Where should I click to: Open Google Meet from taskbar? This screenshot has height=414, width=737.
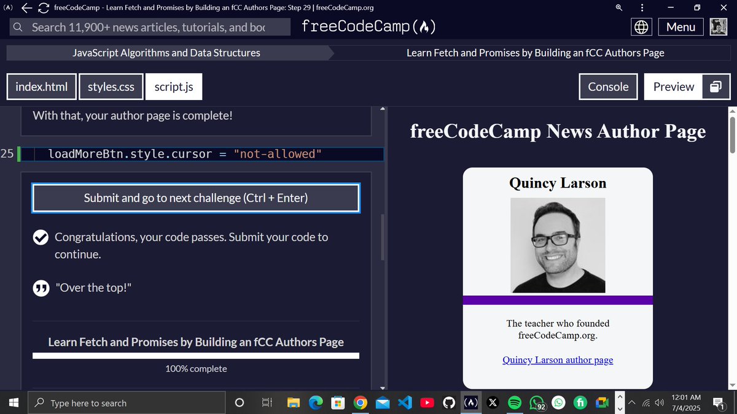pyautogui.click(x=602, y=403)
